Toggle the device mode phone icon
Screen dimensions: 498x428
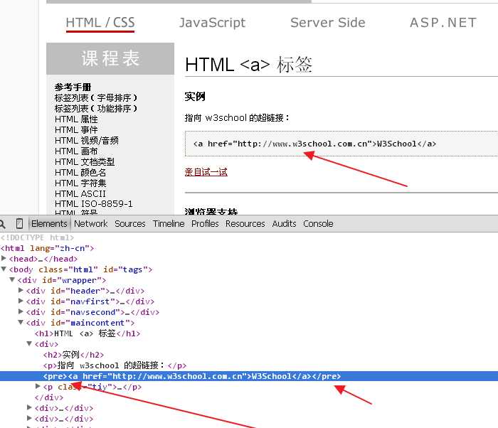pyautogui.click(x=20, y=224)
